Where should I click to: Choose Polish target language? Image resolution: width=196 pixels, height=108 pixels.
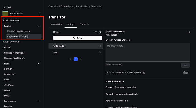click(x=7, y=96)
